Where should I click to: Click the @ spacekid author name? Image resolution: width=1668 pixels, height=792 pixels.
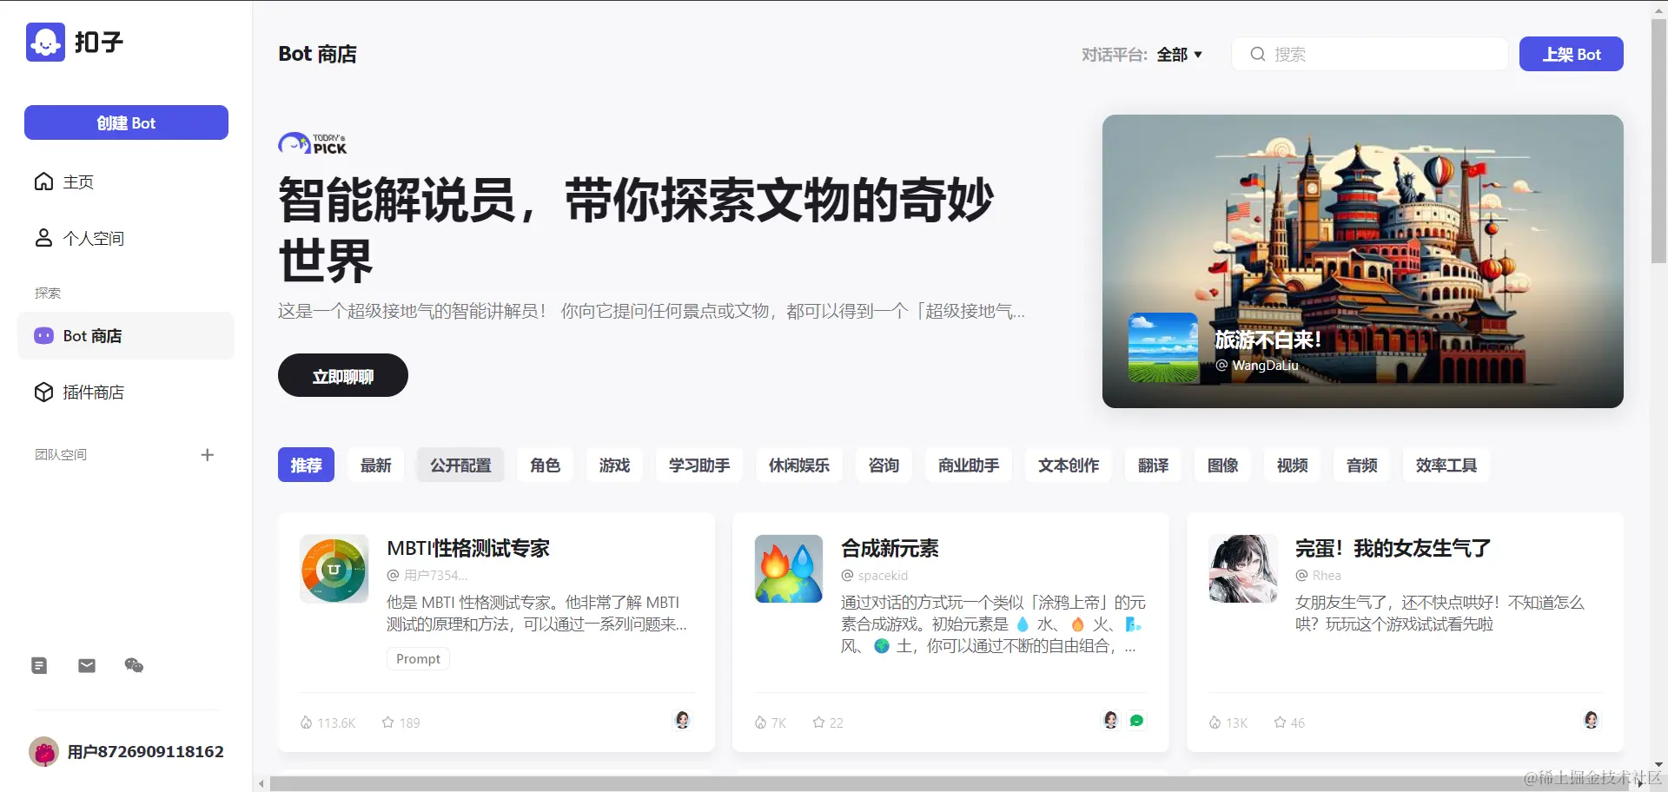(875, 575)
